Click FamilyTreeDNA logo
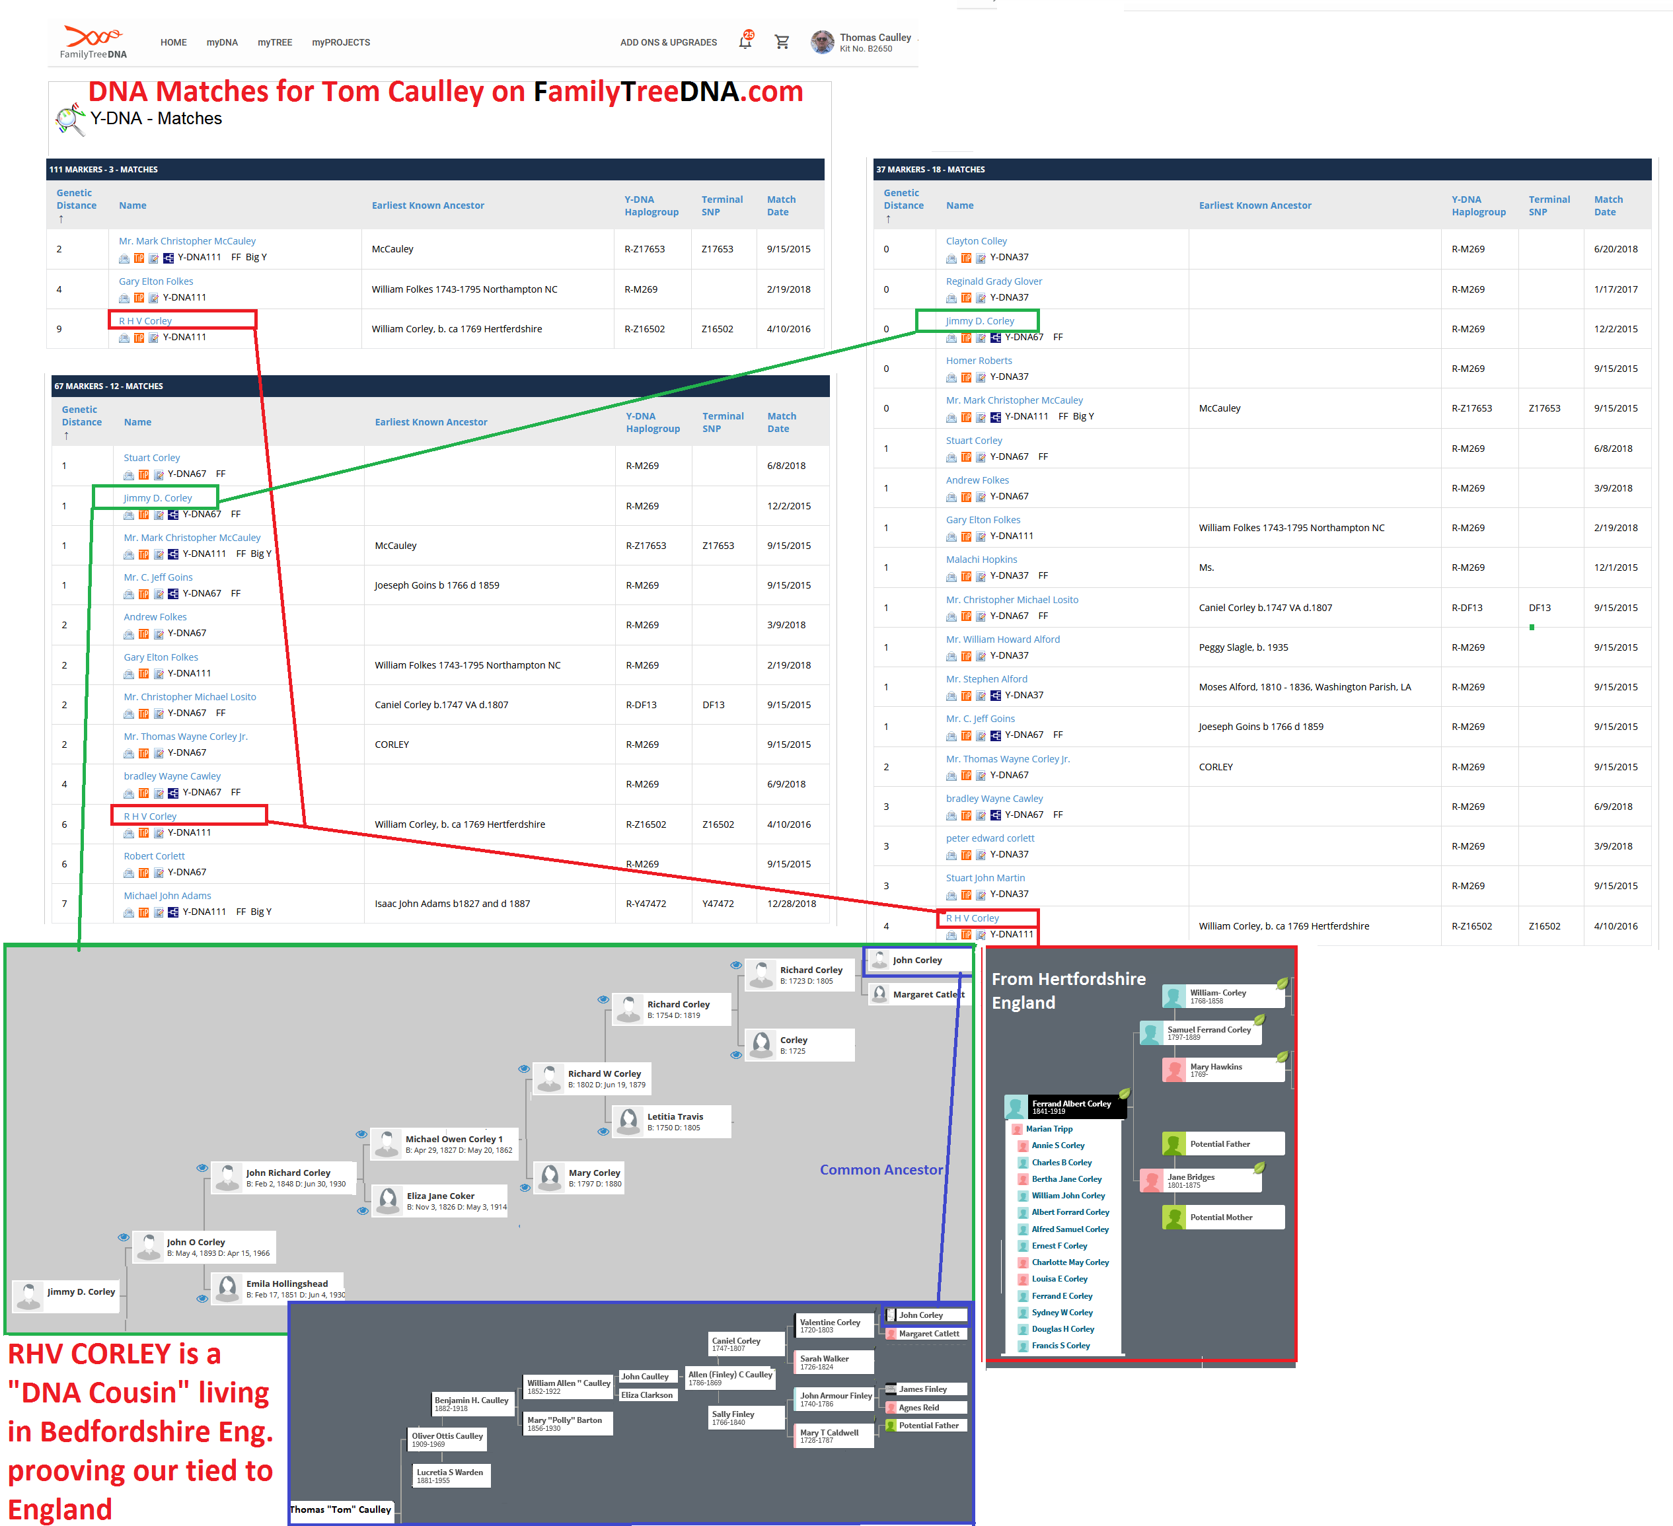Viewport: 1673px width, 1526px height. pos(93,42)
